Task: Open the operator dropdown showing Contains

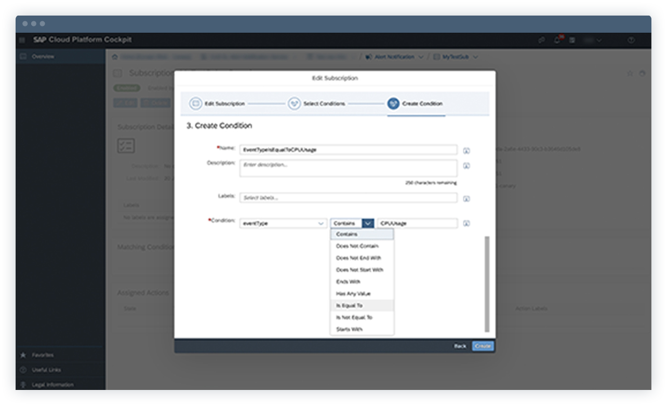Action: coord(368,223)
